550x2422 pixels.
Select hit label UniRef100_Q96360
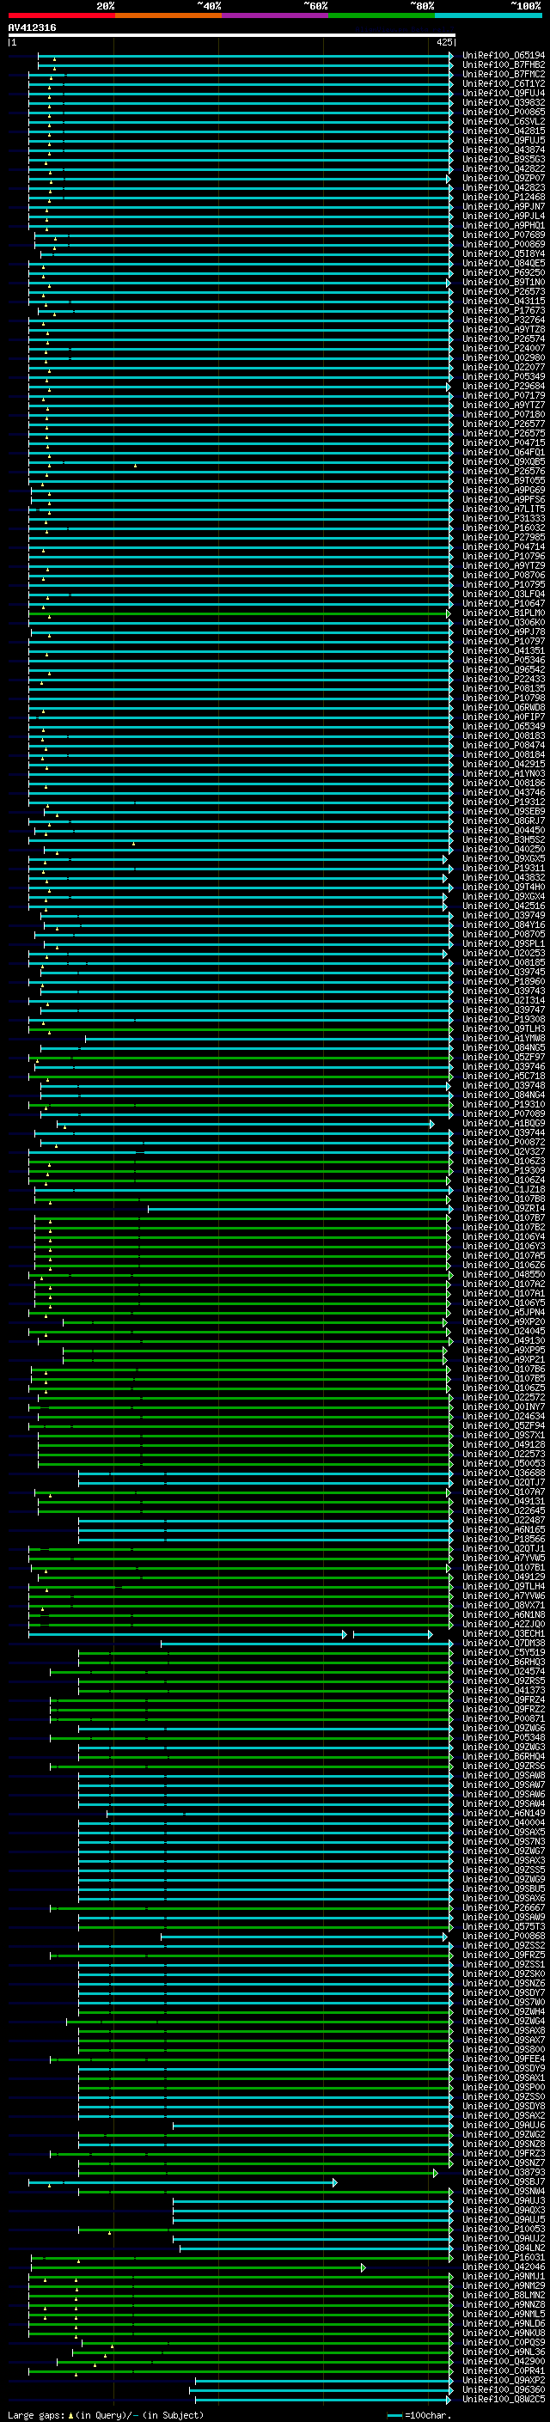tap(503, 2390)
